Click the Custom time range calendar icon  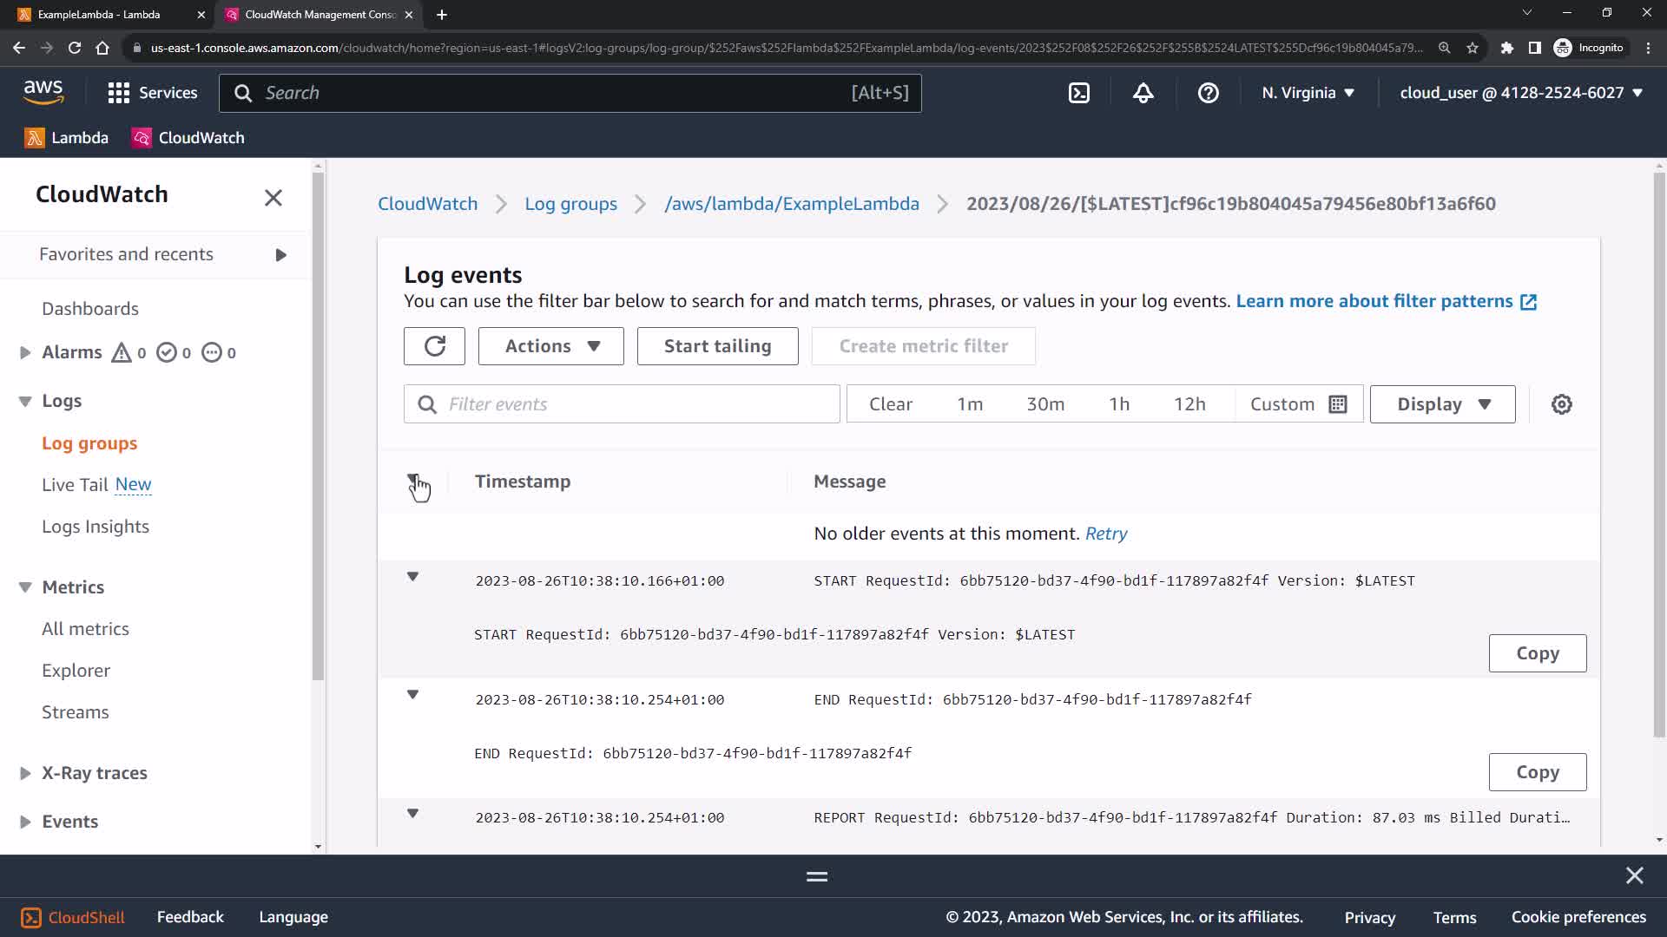point(1338,404)
